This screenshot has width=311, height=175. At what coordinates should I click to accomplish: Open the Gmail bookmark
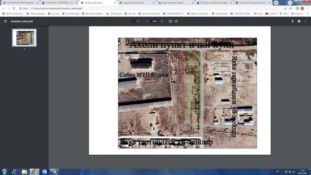(259, 14)
